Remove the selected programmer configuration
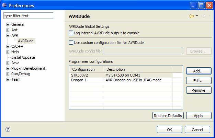This screenshot has height=138, width=215. (x=199, y=90)
